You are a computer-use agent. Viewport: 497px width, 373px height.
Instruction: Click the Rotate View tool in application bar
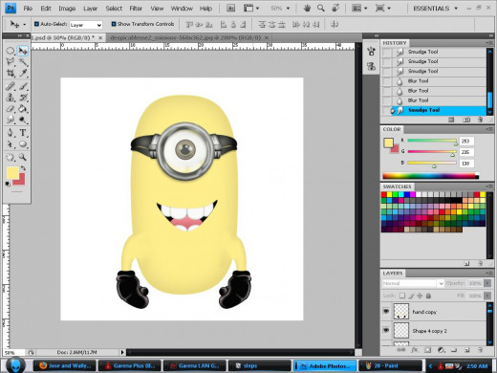tap(335, 8)
